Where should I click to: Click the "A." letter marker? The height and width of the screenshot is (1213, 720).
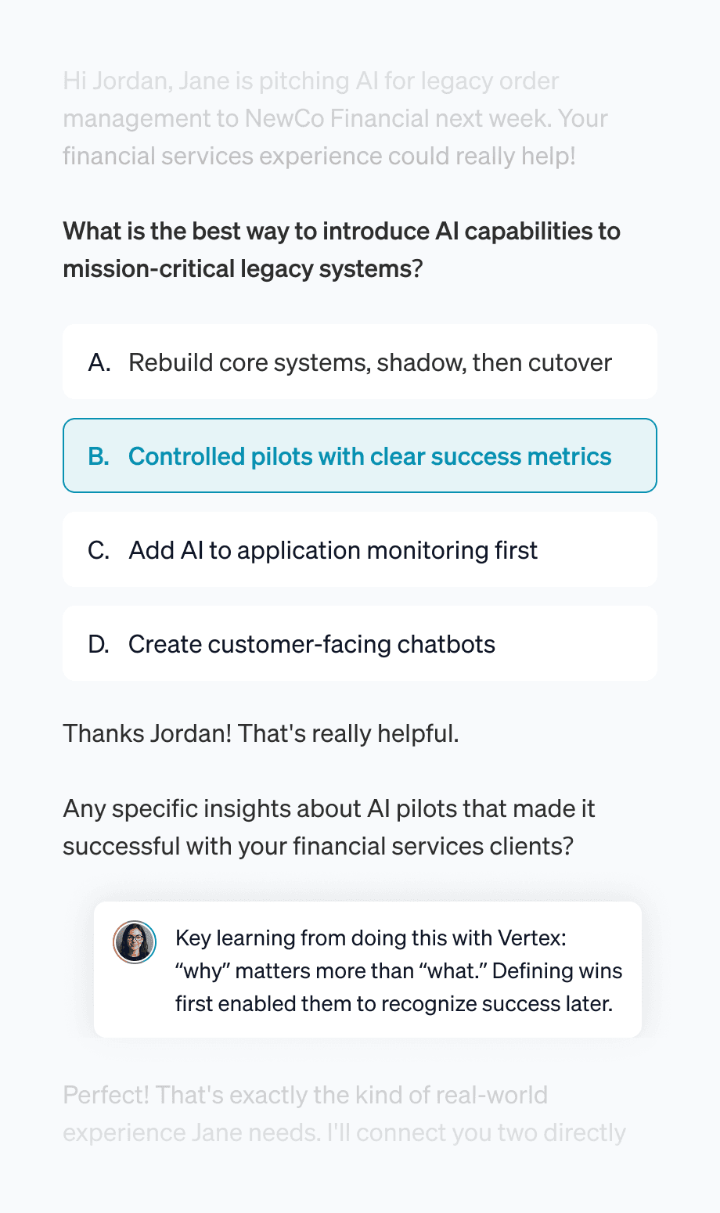coord(99,363)
